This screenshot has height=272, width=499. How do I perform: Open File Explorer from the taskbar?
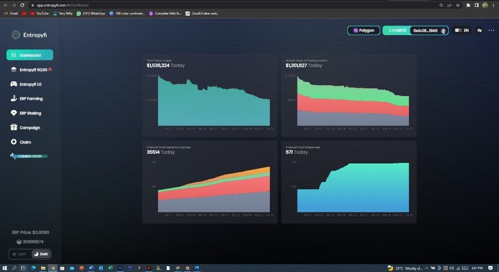click(x=43, y=268)
